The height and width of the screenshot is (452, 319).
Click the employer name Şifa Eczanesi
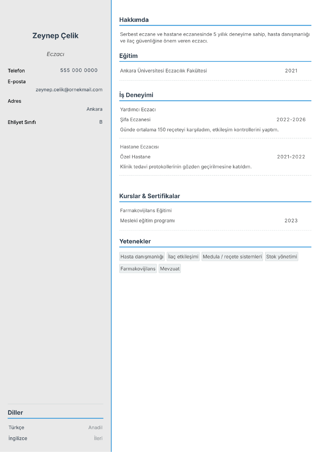coord(135,119)
